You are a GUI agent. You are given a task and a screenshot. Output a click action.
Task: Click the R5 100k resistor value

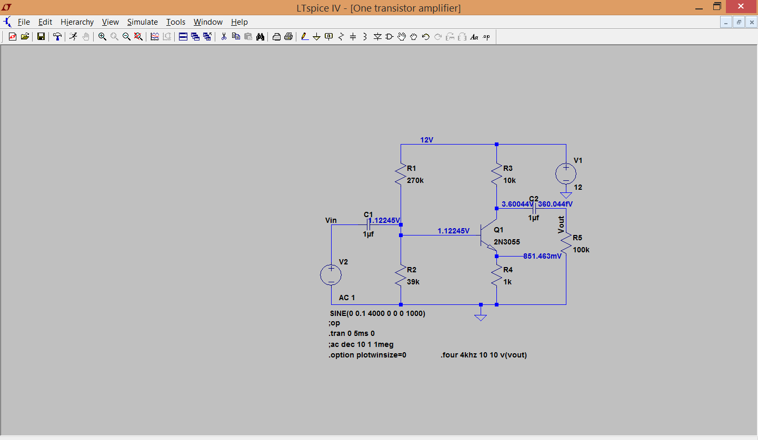(x=581, y=250)
